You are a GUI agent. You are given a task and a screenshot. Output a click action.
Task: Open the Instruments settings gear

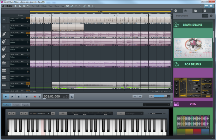click(211, 16)
